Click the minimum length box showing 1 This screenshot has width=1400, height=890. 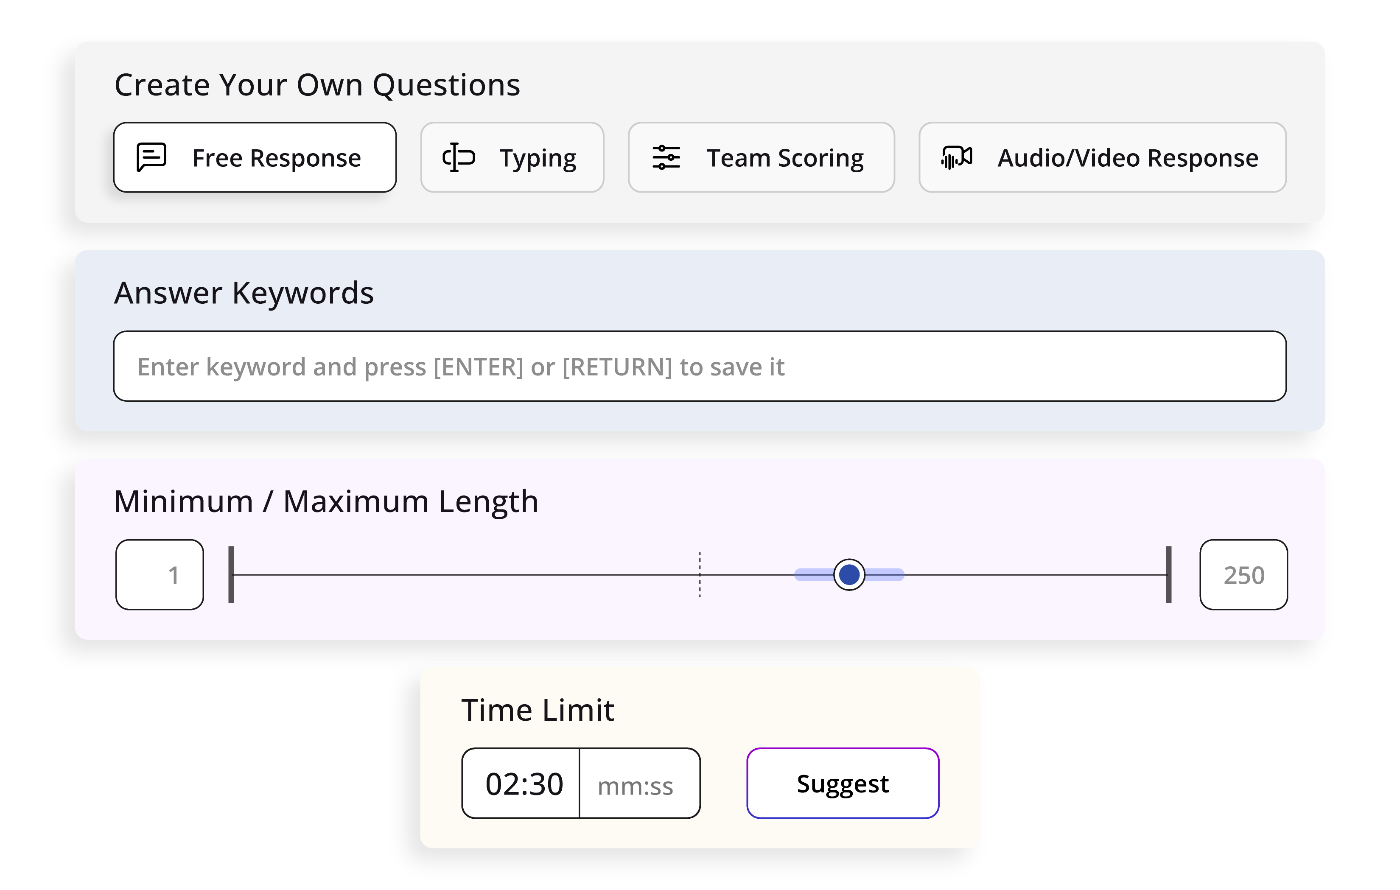[x=159, y=574]
